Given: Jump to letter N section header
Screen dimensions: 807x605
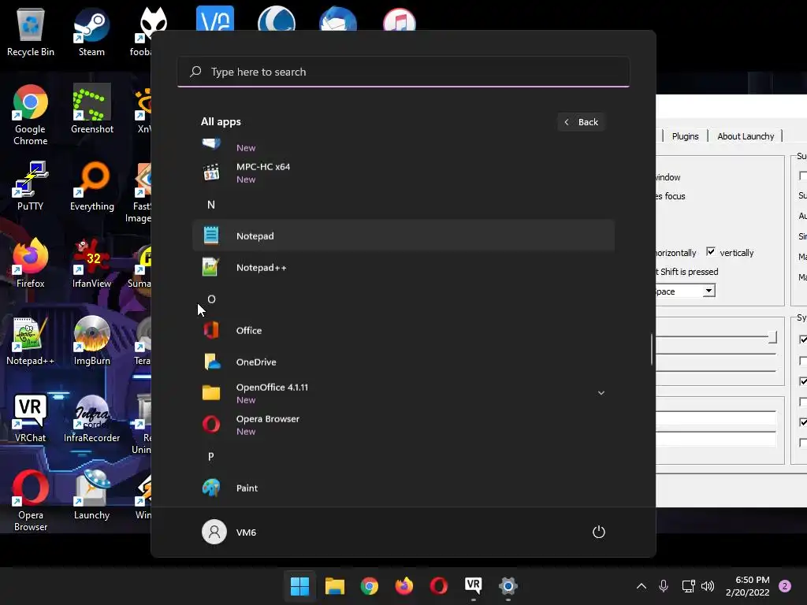Looking at the screenshot, I should point(211,205).
